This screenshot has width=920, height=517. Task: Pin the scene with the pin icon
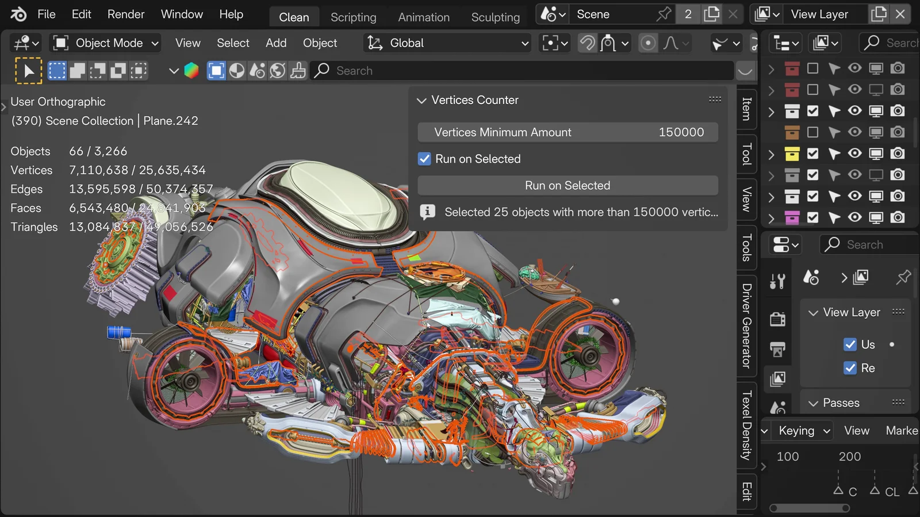click(664, 14)
